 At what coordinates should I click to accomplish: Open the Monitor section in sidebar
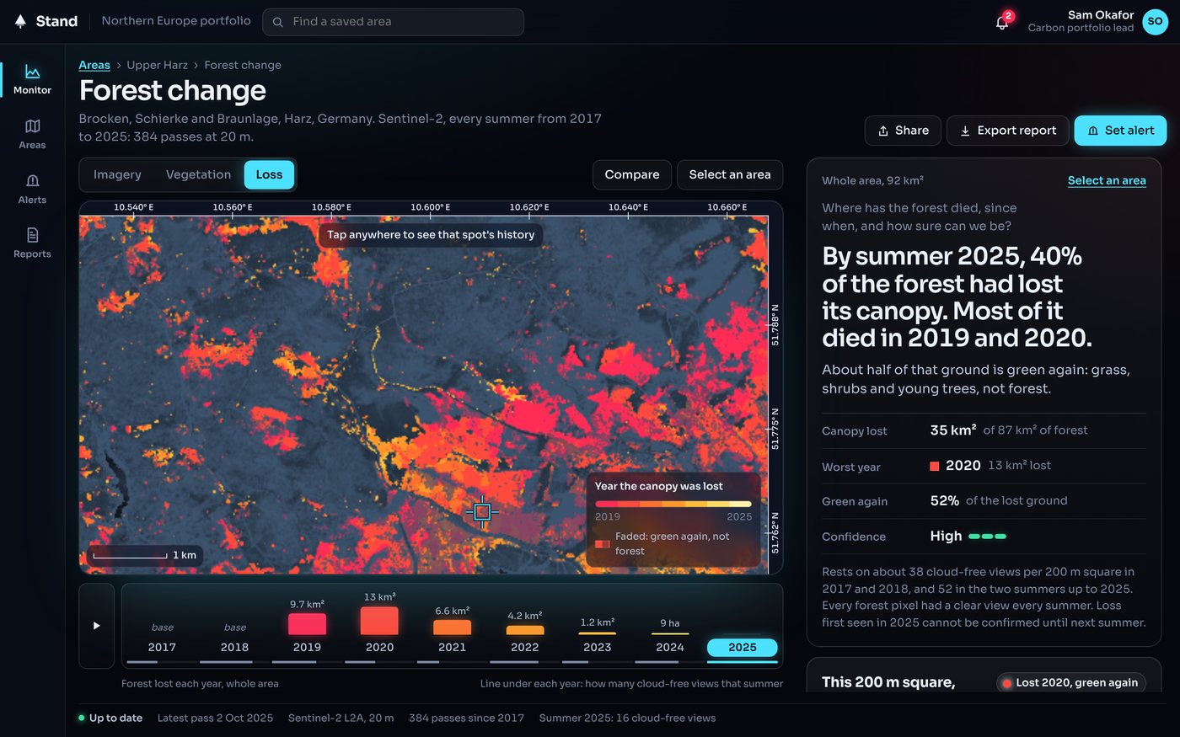click(32, 80)
